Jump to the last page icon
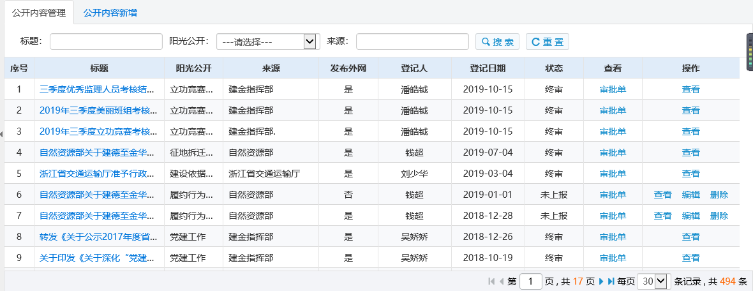This screenshot has width=753, height=291. [611, 281]
